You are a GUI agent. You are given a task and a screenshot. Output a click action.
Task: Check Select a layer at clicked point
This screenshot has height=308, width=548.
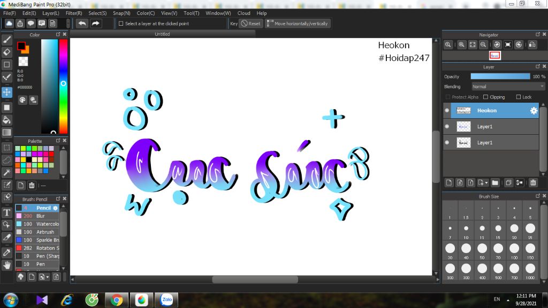pyautogui.click(x=121, y=24)
